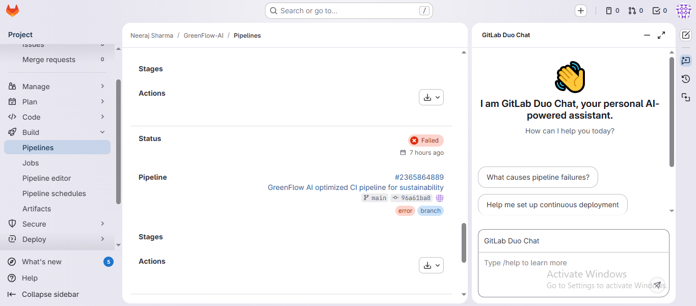Click the pipelines list vertical scrollbar thumb
The image size is (696, 306).
(464, 243)
